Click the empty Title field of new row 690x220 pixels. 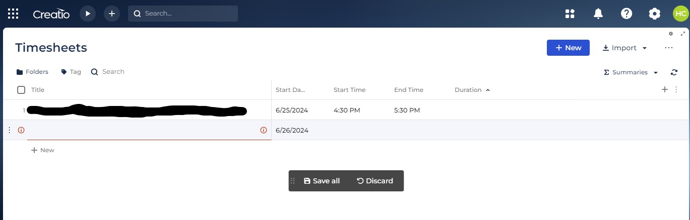point(142,130)
